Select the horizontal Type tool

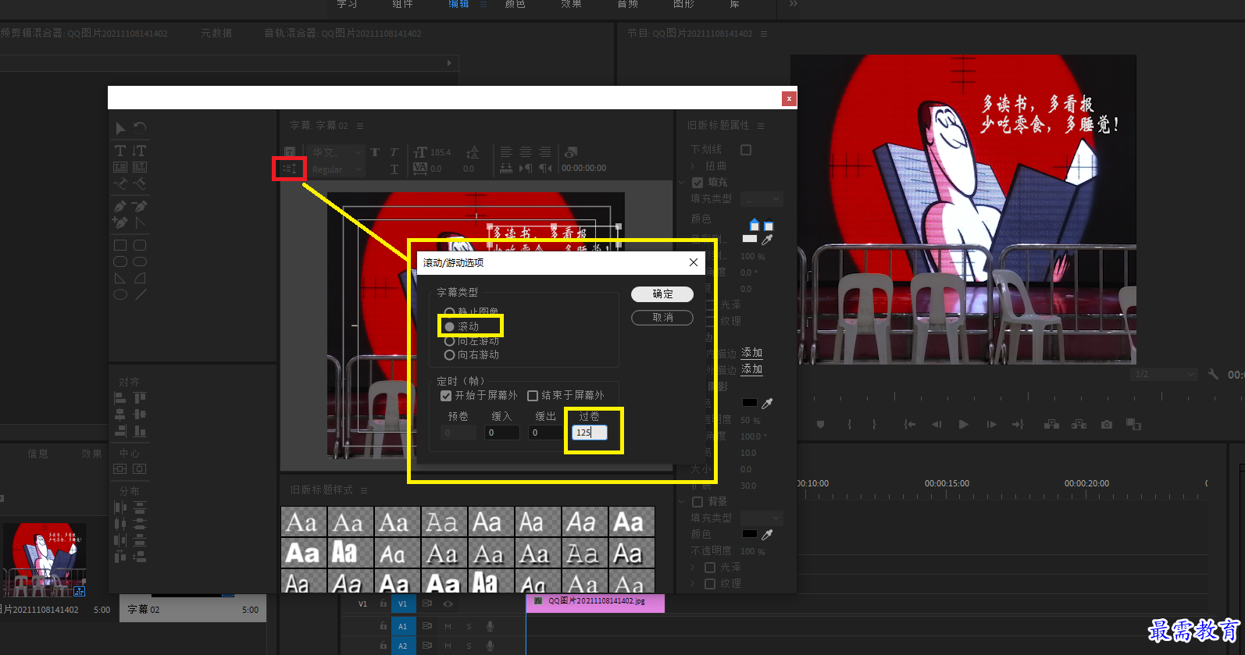point(120,151)
